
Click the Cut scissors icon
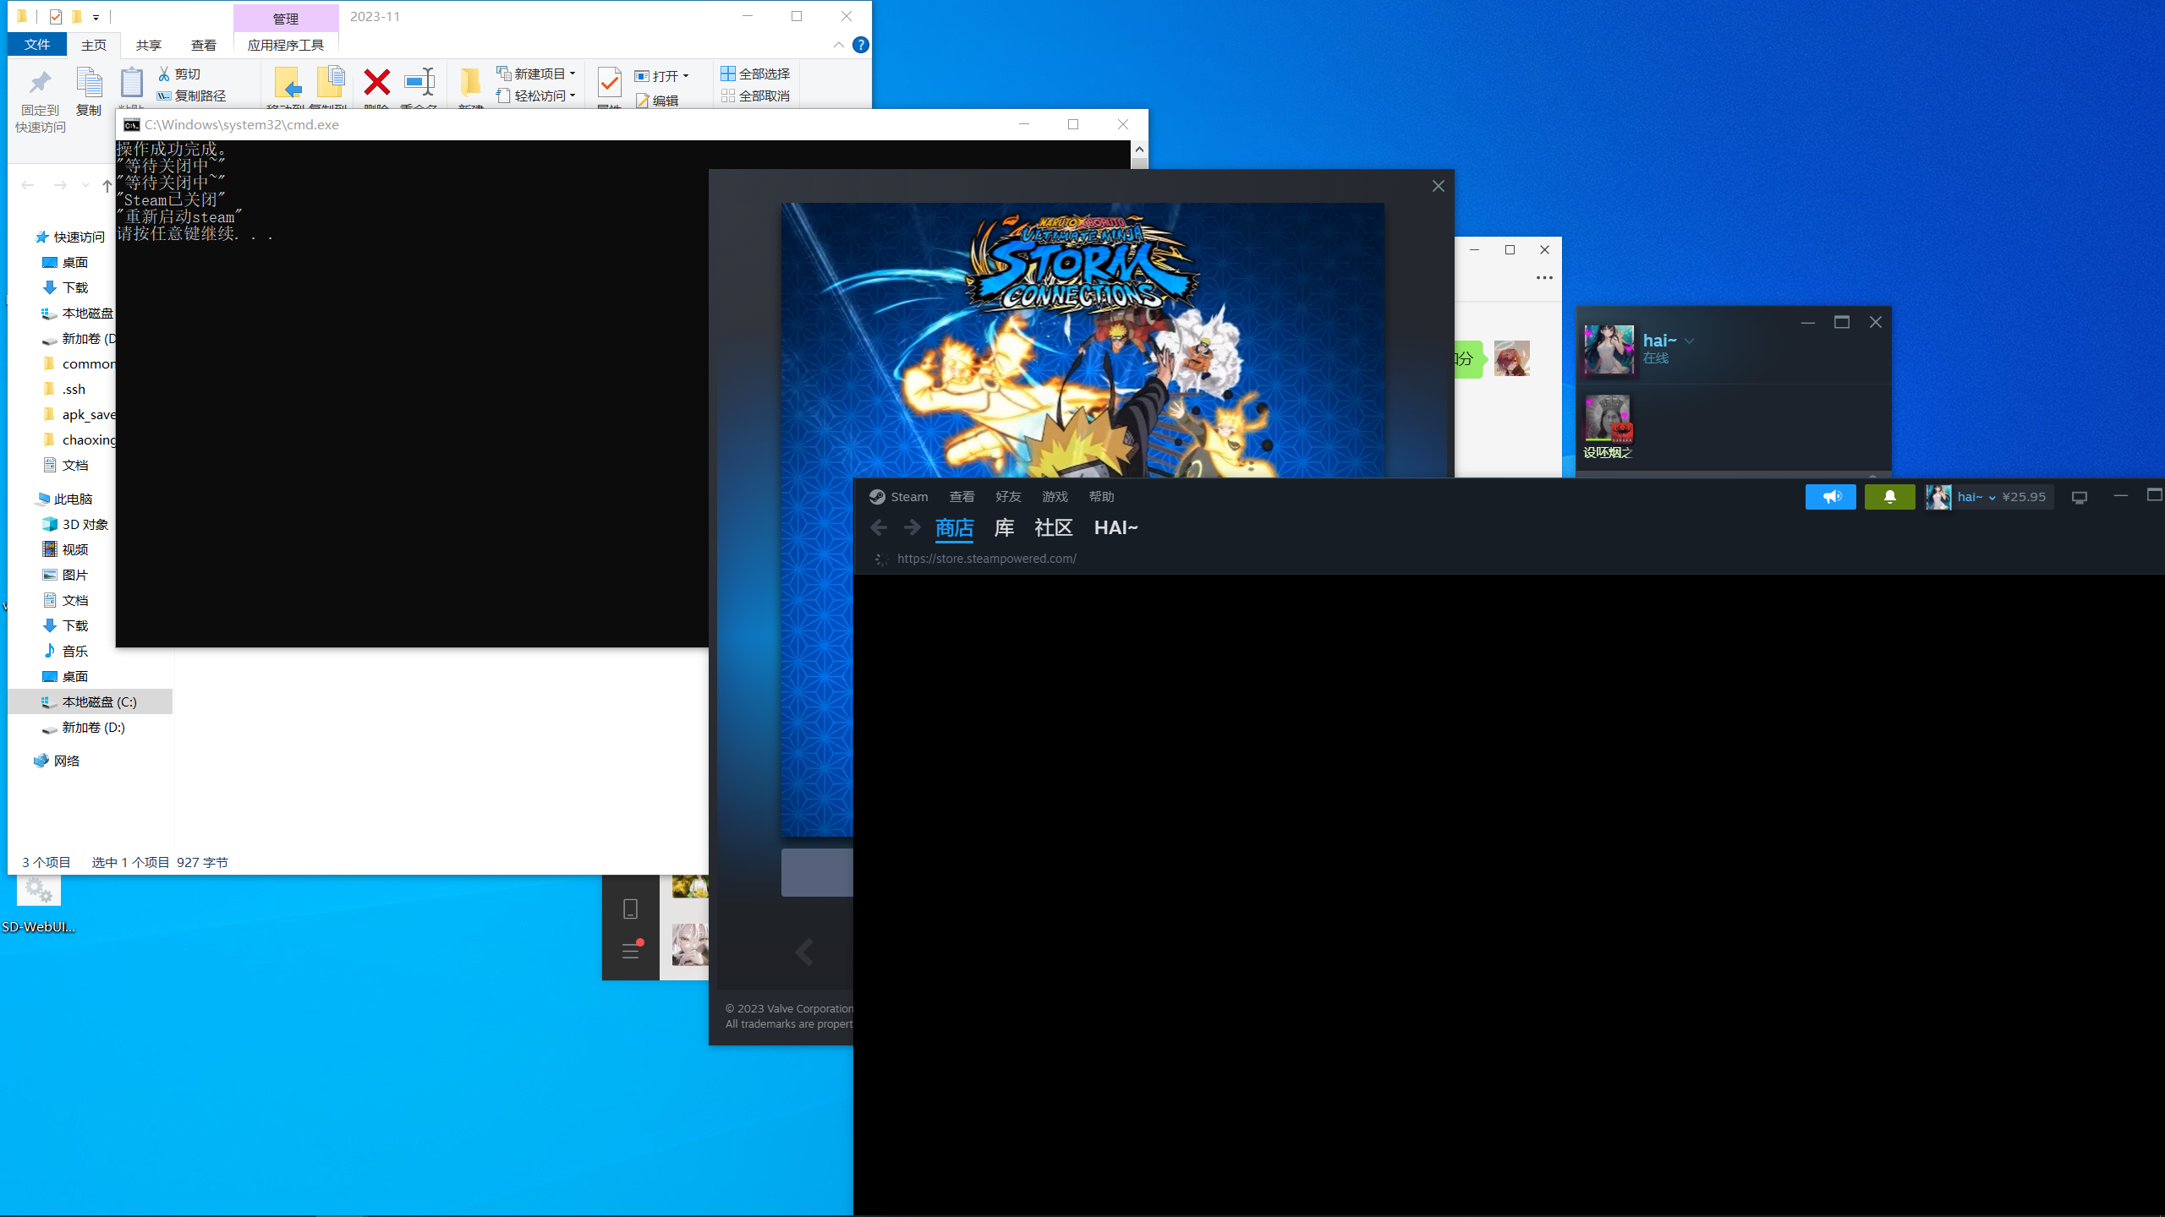click(164, 74)
